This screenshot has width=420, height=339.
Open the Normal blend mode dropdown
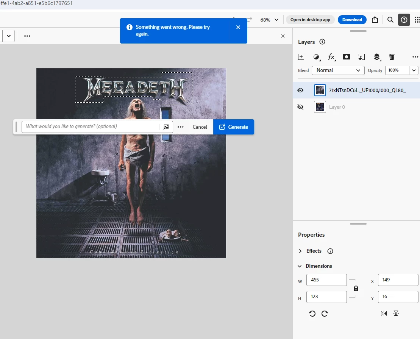click(x=338, y=70)
